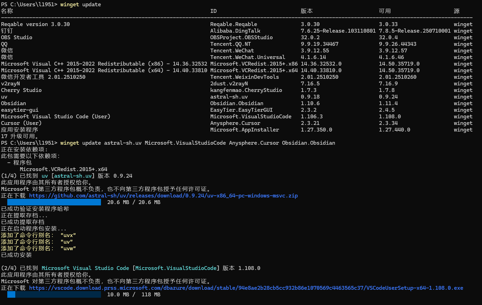Click the '17 升级可用。' summary line
This screenshot has height=305, width=482.
coord(20,136)
